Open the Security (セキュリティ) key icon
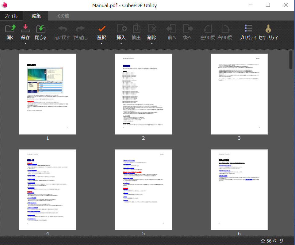Viewport: 295px width, 245px height. [x=268, y=29]
